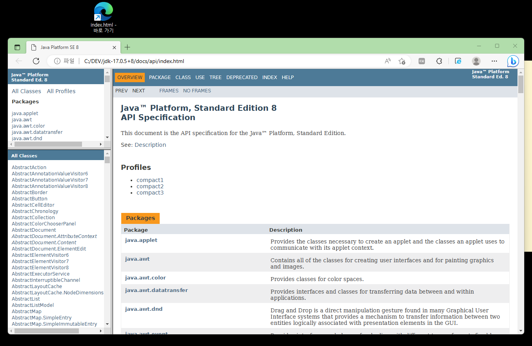Viewport: 532px width, 346px height.
Task: Select OVERVIEW in the navigation bar
Action: point(130,77)
